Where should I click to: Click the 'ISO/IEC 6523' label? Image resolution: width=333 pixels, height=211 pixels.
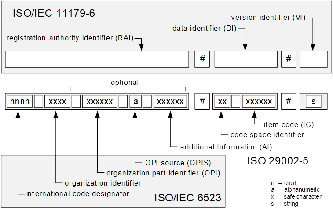[187, 198]
